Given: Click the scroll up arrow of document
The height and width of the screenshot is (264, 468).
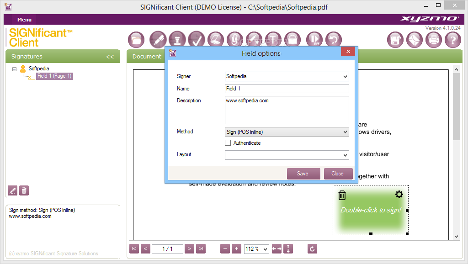Looking at the screenshot, I should pos(456,69).
